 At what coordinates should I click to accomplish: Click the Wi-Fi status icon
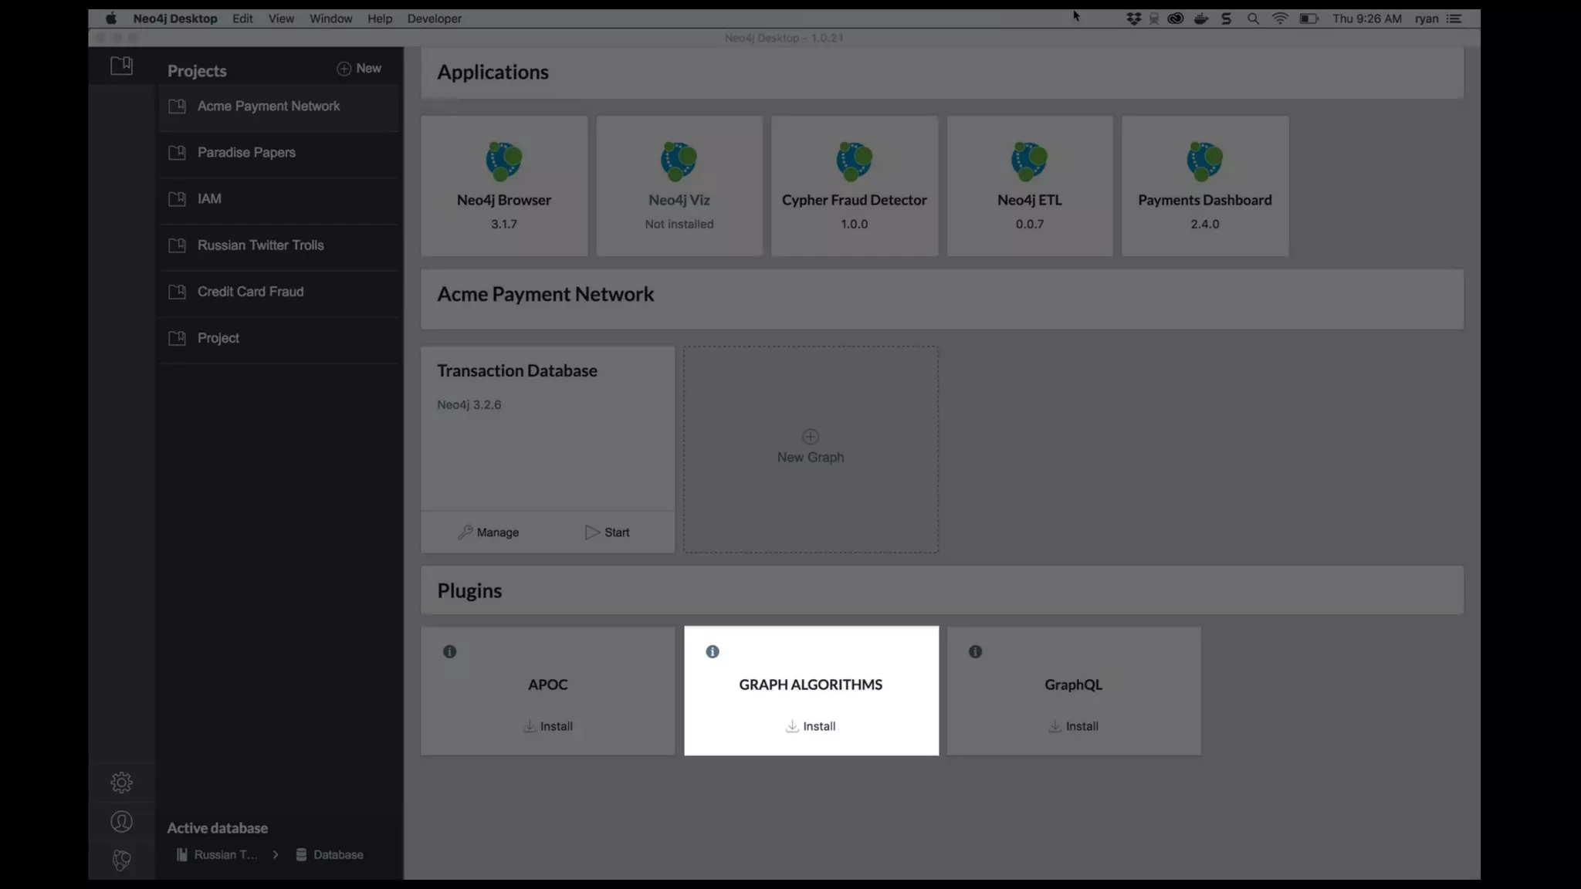tap(1280, 19)
